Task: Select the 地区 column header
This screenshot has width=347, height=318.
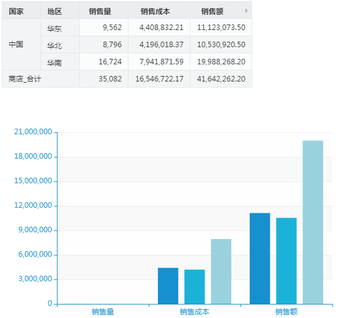Action: click(60, 10)
